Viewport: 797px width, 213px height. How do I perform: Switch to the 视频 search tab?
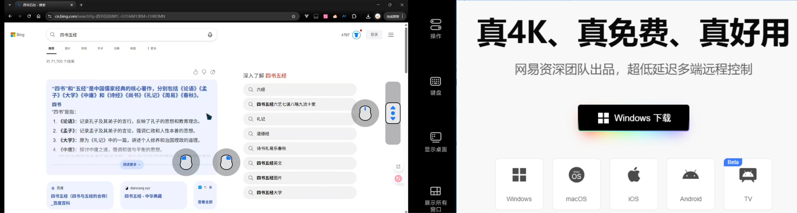84,48
